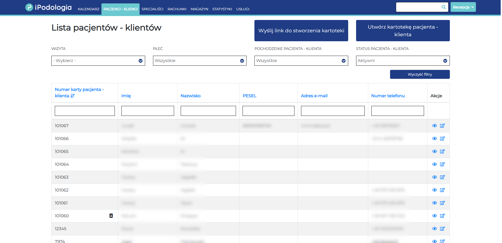This screenshot has width=502, height=243.
Task: Click Wyślij link do stworzenia kartoteki
Action: point(301,31)
